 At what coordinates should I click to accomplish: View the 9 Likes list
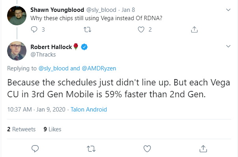coord(52,129)
